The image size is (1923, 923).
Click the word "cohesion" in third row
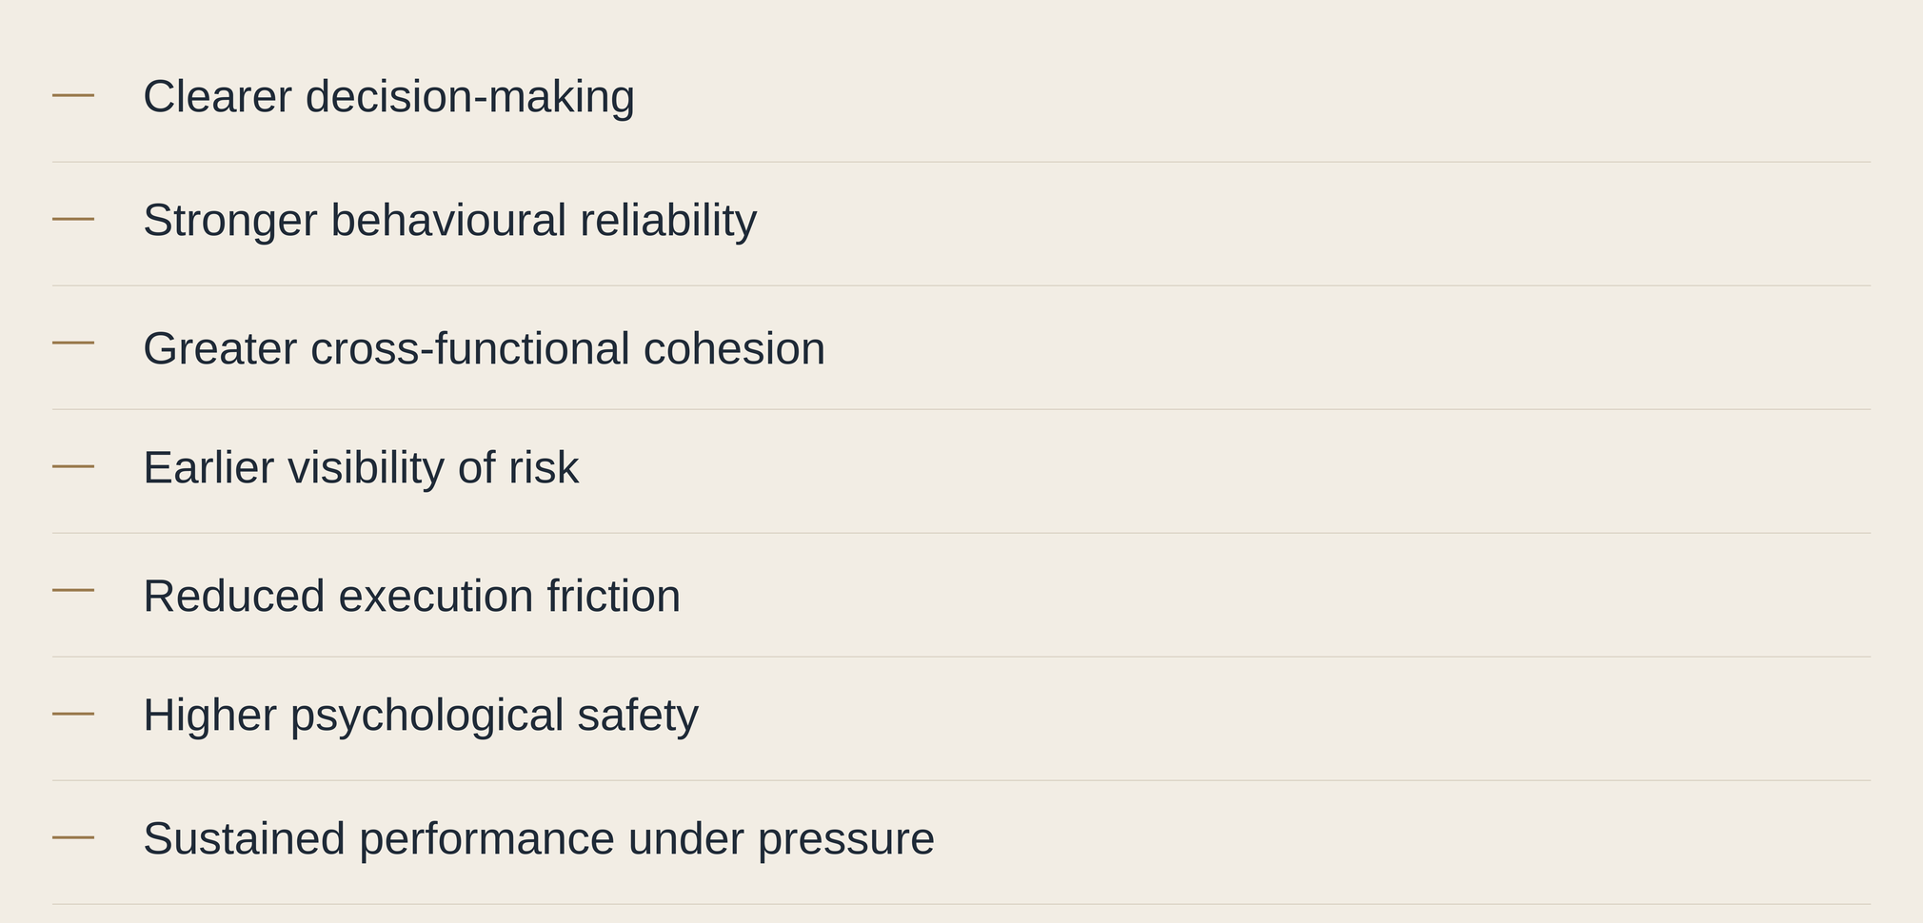(x=734, y=348)
